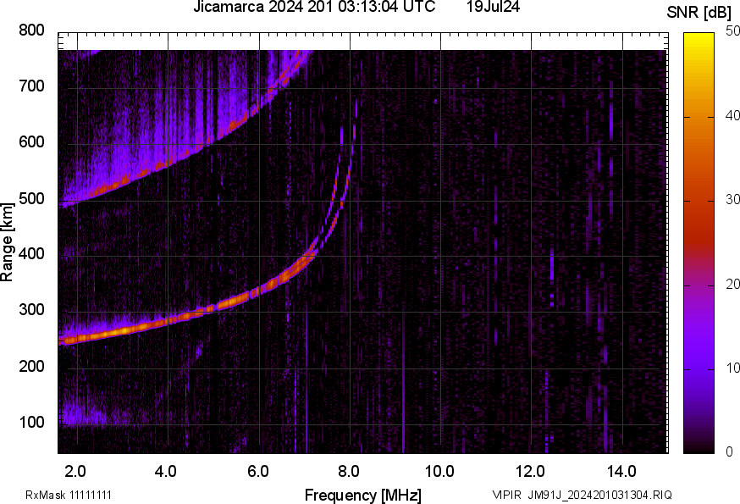Click the range tick label '500'
The image size is (740, 504).
[x=31, y=198]
